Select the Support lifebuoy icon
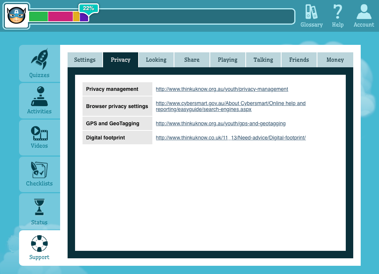 point(39,243)
